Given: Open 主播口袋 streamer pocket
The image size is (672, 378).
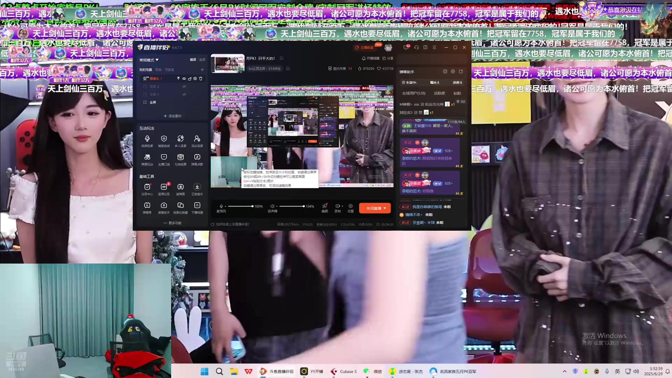Looking at the screenshot, I should point(164,160).
